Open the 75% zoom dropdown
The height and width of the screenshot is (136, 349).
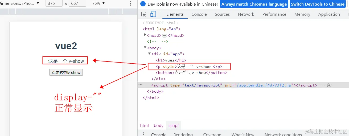pyautogui.click(x=98, y=3)
